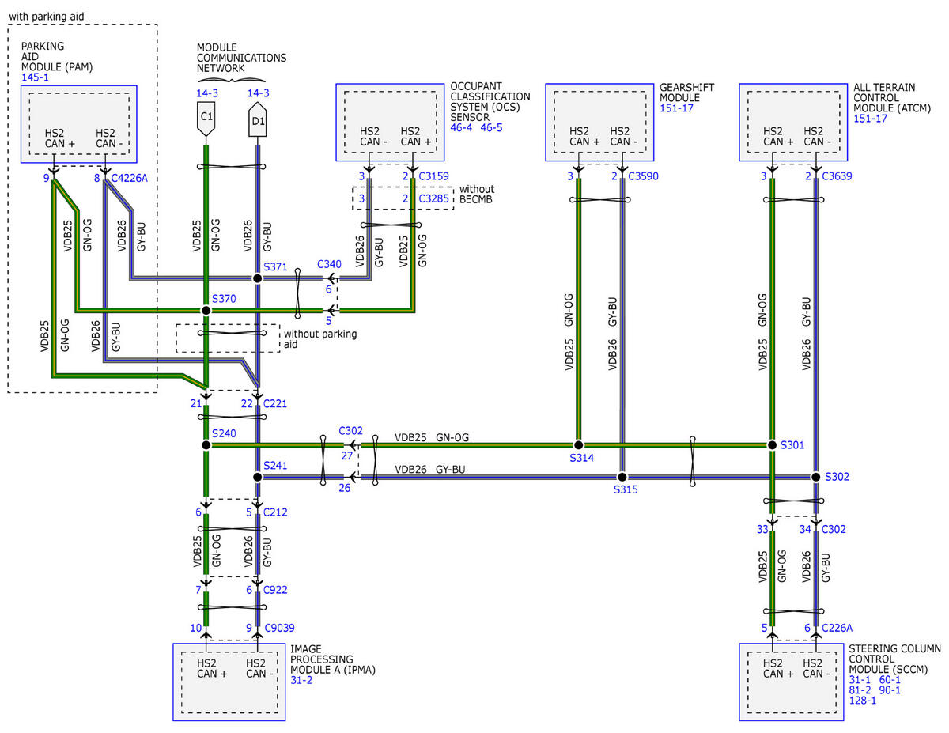
Task: Select the C212 connector label
Action: 275,512
